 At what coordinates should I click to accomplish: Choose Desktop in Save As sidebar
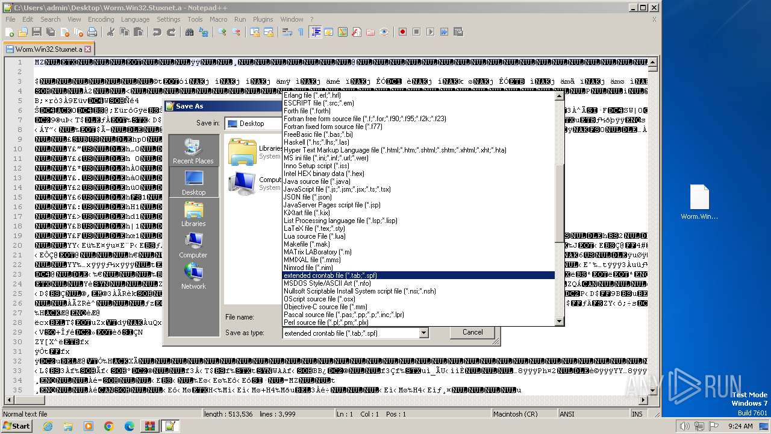(193, 181)
